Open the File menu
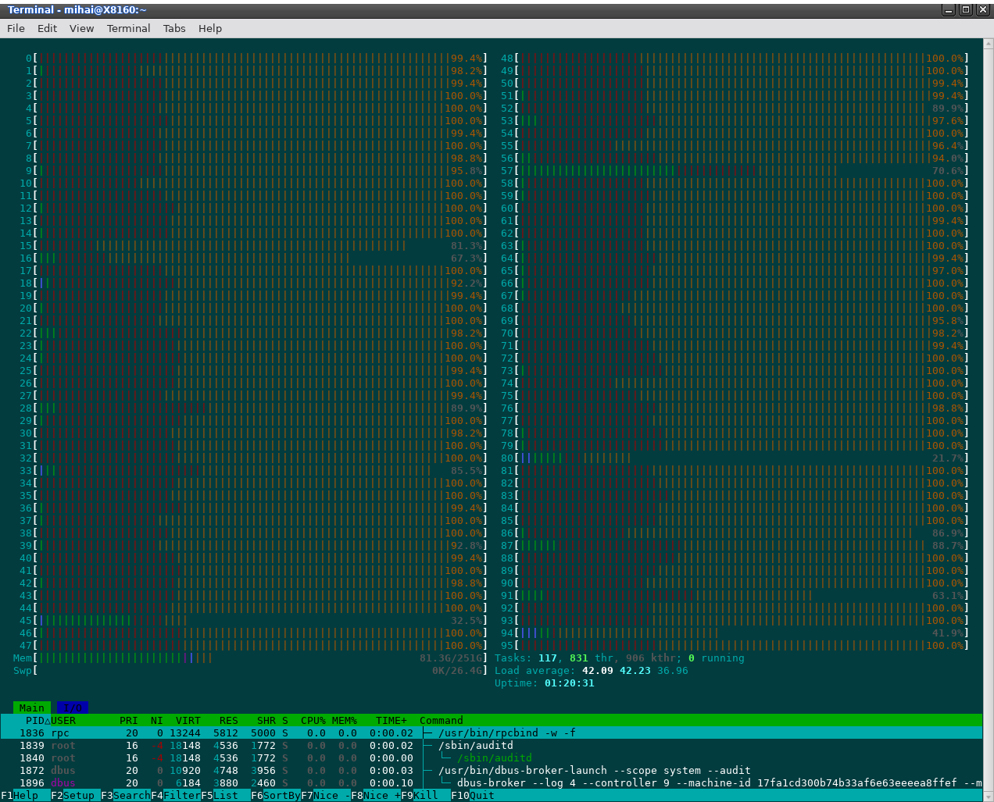This screenshot has height=802, width=994. [x=16, y=28]
